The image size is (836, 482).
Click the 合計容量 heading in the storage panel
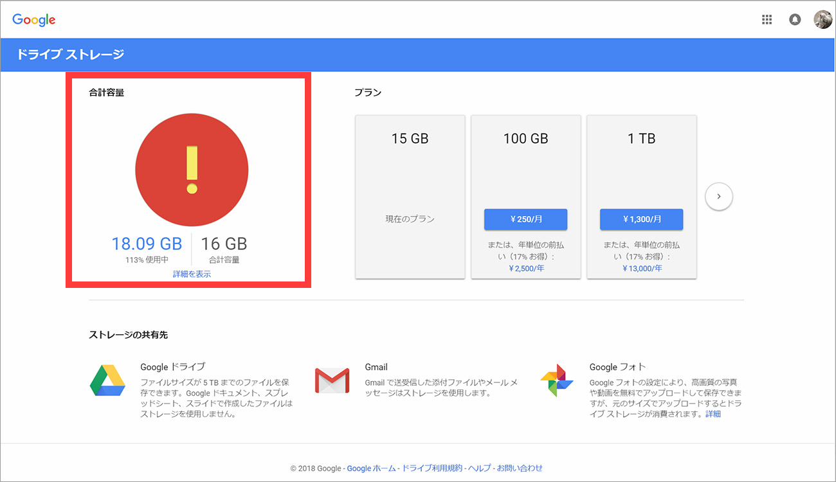coord(107,93)
